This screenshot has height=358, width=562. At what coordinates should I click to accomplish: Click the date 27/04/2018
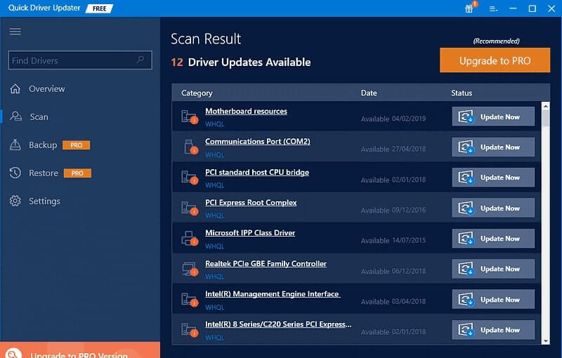[409, 149]
